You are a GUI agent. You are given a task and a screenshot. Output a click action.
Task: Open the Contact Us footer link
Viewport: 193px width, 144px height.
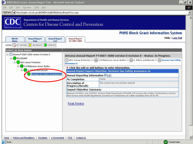81,138
